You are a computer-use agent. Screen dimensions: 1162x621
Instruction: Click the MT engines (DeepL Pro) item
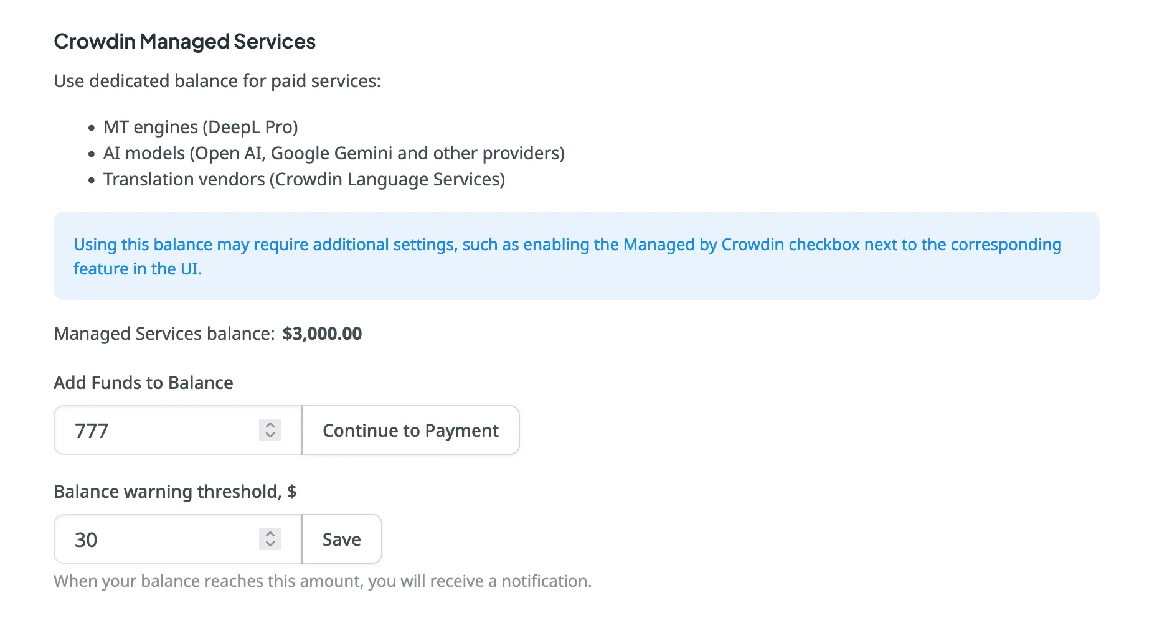click(x=201, y=128)
